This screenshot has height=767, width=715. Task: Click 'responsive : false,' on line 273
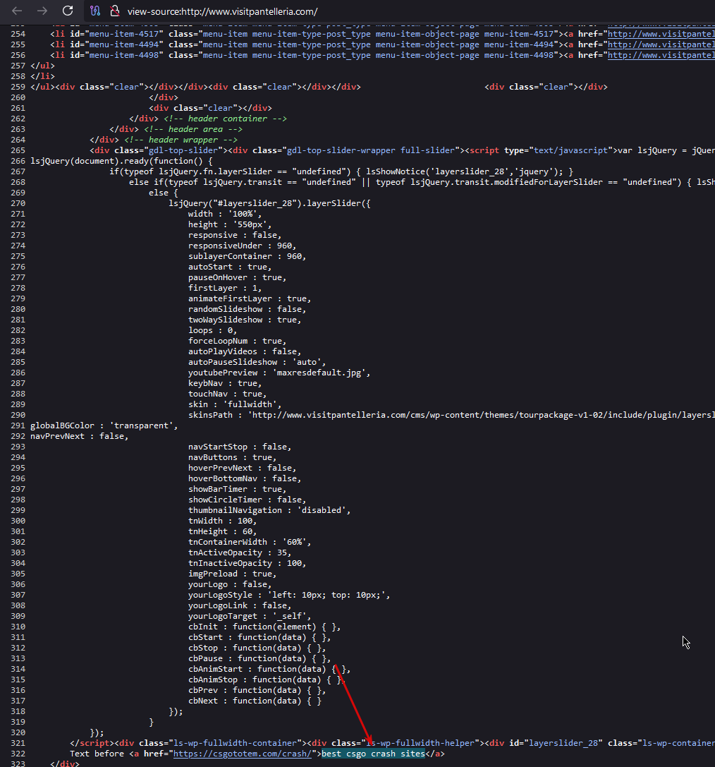point(235,235)
